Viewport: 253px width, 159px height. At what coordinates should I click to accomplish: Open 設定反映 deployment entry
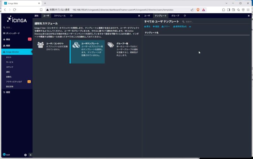point(10,87)
